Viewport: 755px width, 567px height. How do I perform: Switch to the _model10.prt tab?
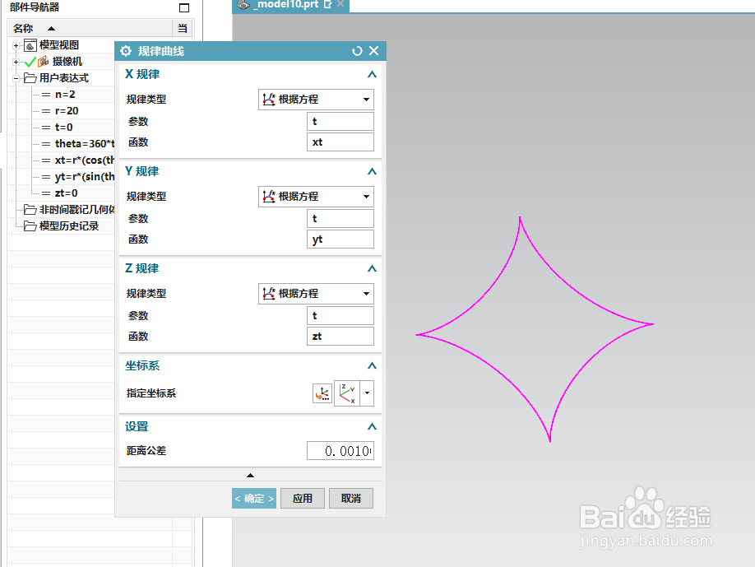[288, 4]
